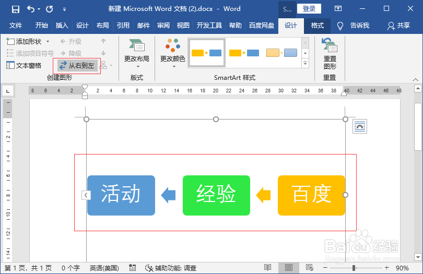Expand the 添加形状 dropdown arrow
This screenshot has width=423, height=274.
pyautogui.click(x=48, y=42)
